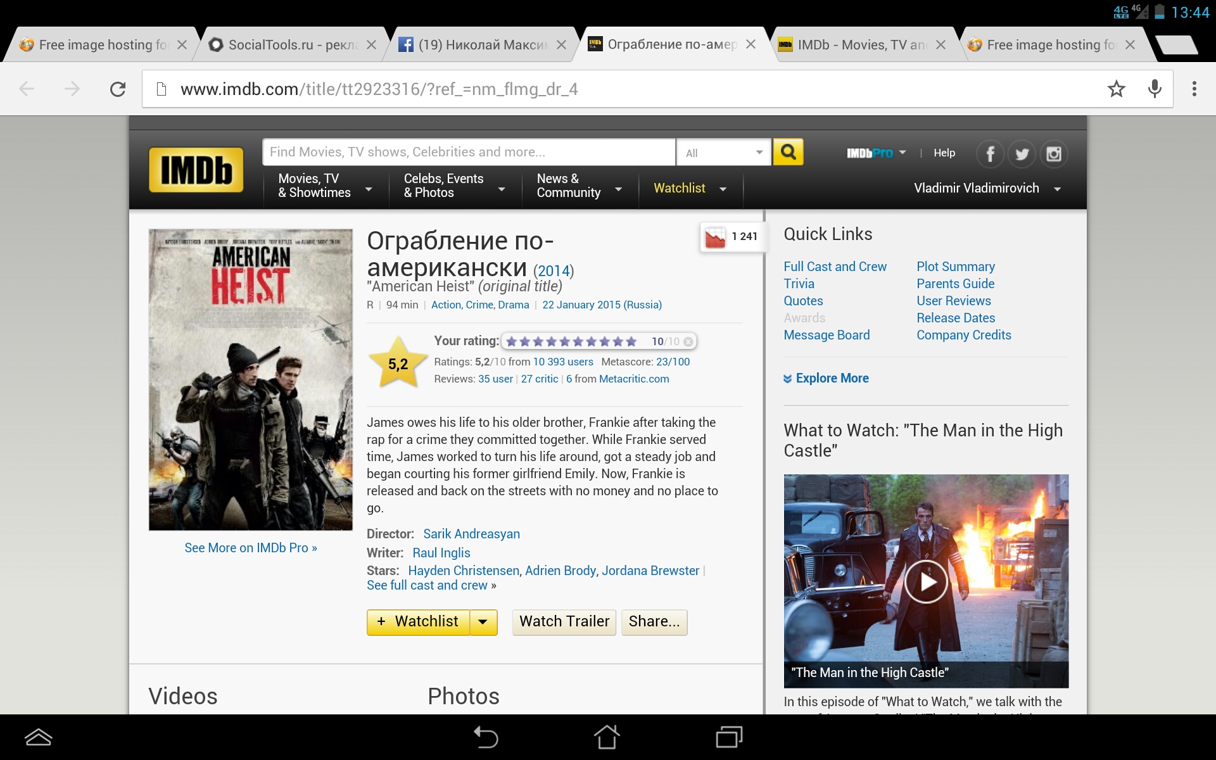
Task: Click the + Watchlist button
Action: pos(418,622)
